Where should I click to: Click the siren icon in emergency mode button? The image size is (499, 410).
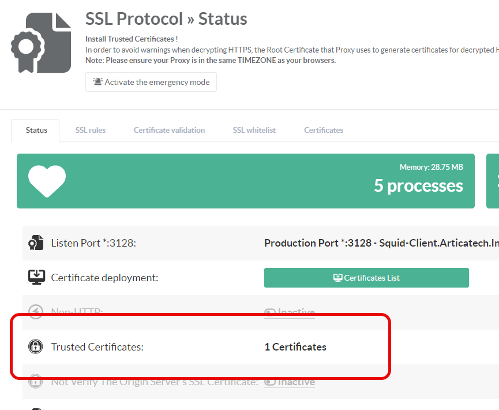[97, 82]
